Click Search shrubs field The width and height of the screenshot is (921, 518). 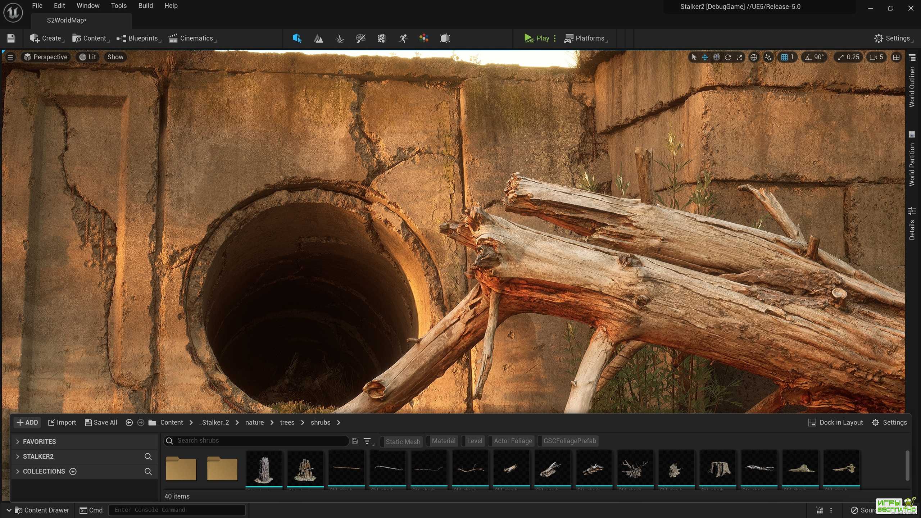pos(256,441)
